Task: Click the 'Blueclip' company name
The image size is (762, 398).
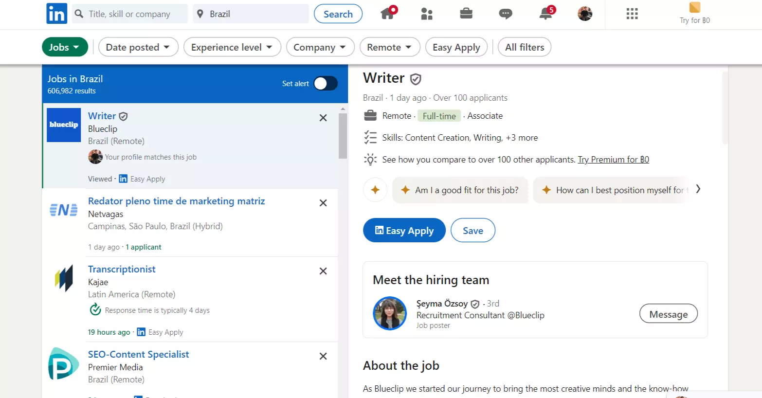Action: tap(103, 129)
